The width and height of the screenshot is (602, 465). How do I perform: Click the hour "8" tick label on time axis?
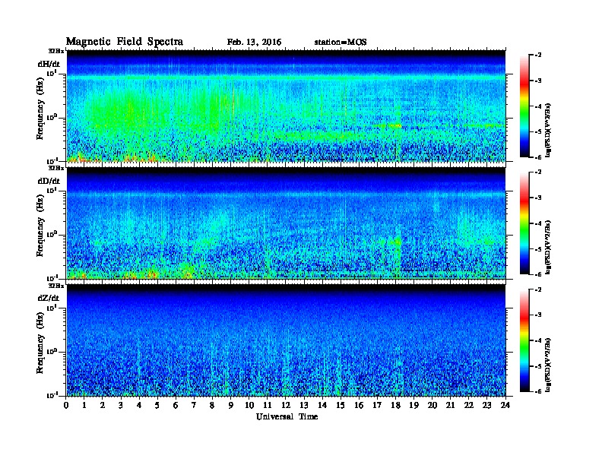(213, 406)
